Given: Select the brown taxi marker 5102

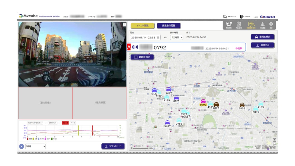Looking at the screenshot, I should coord(242,105).
